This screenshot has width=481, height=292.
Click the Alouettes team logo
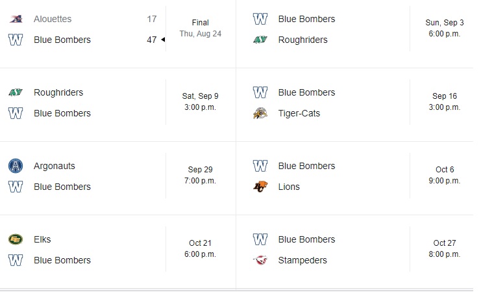point(16,20)
